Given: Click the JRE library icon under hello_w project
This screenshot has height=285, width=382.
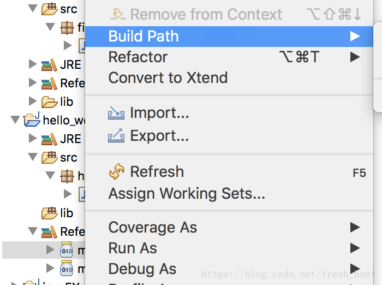Looking at the screenshot, I should pyautogui.click(x=50, y=139).
